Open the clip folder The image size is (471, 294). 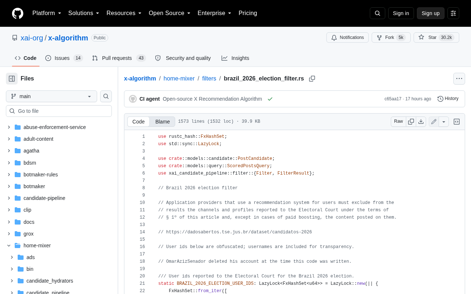click(27, 210)
